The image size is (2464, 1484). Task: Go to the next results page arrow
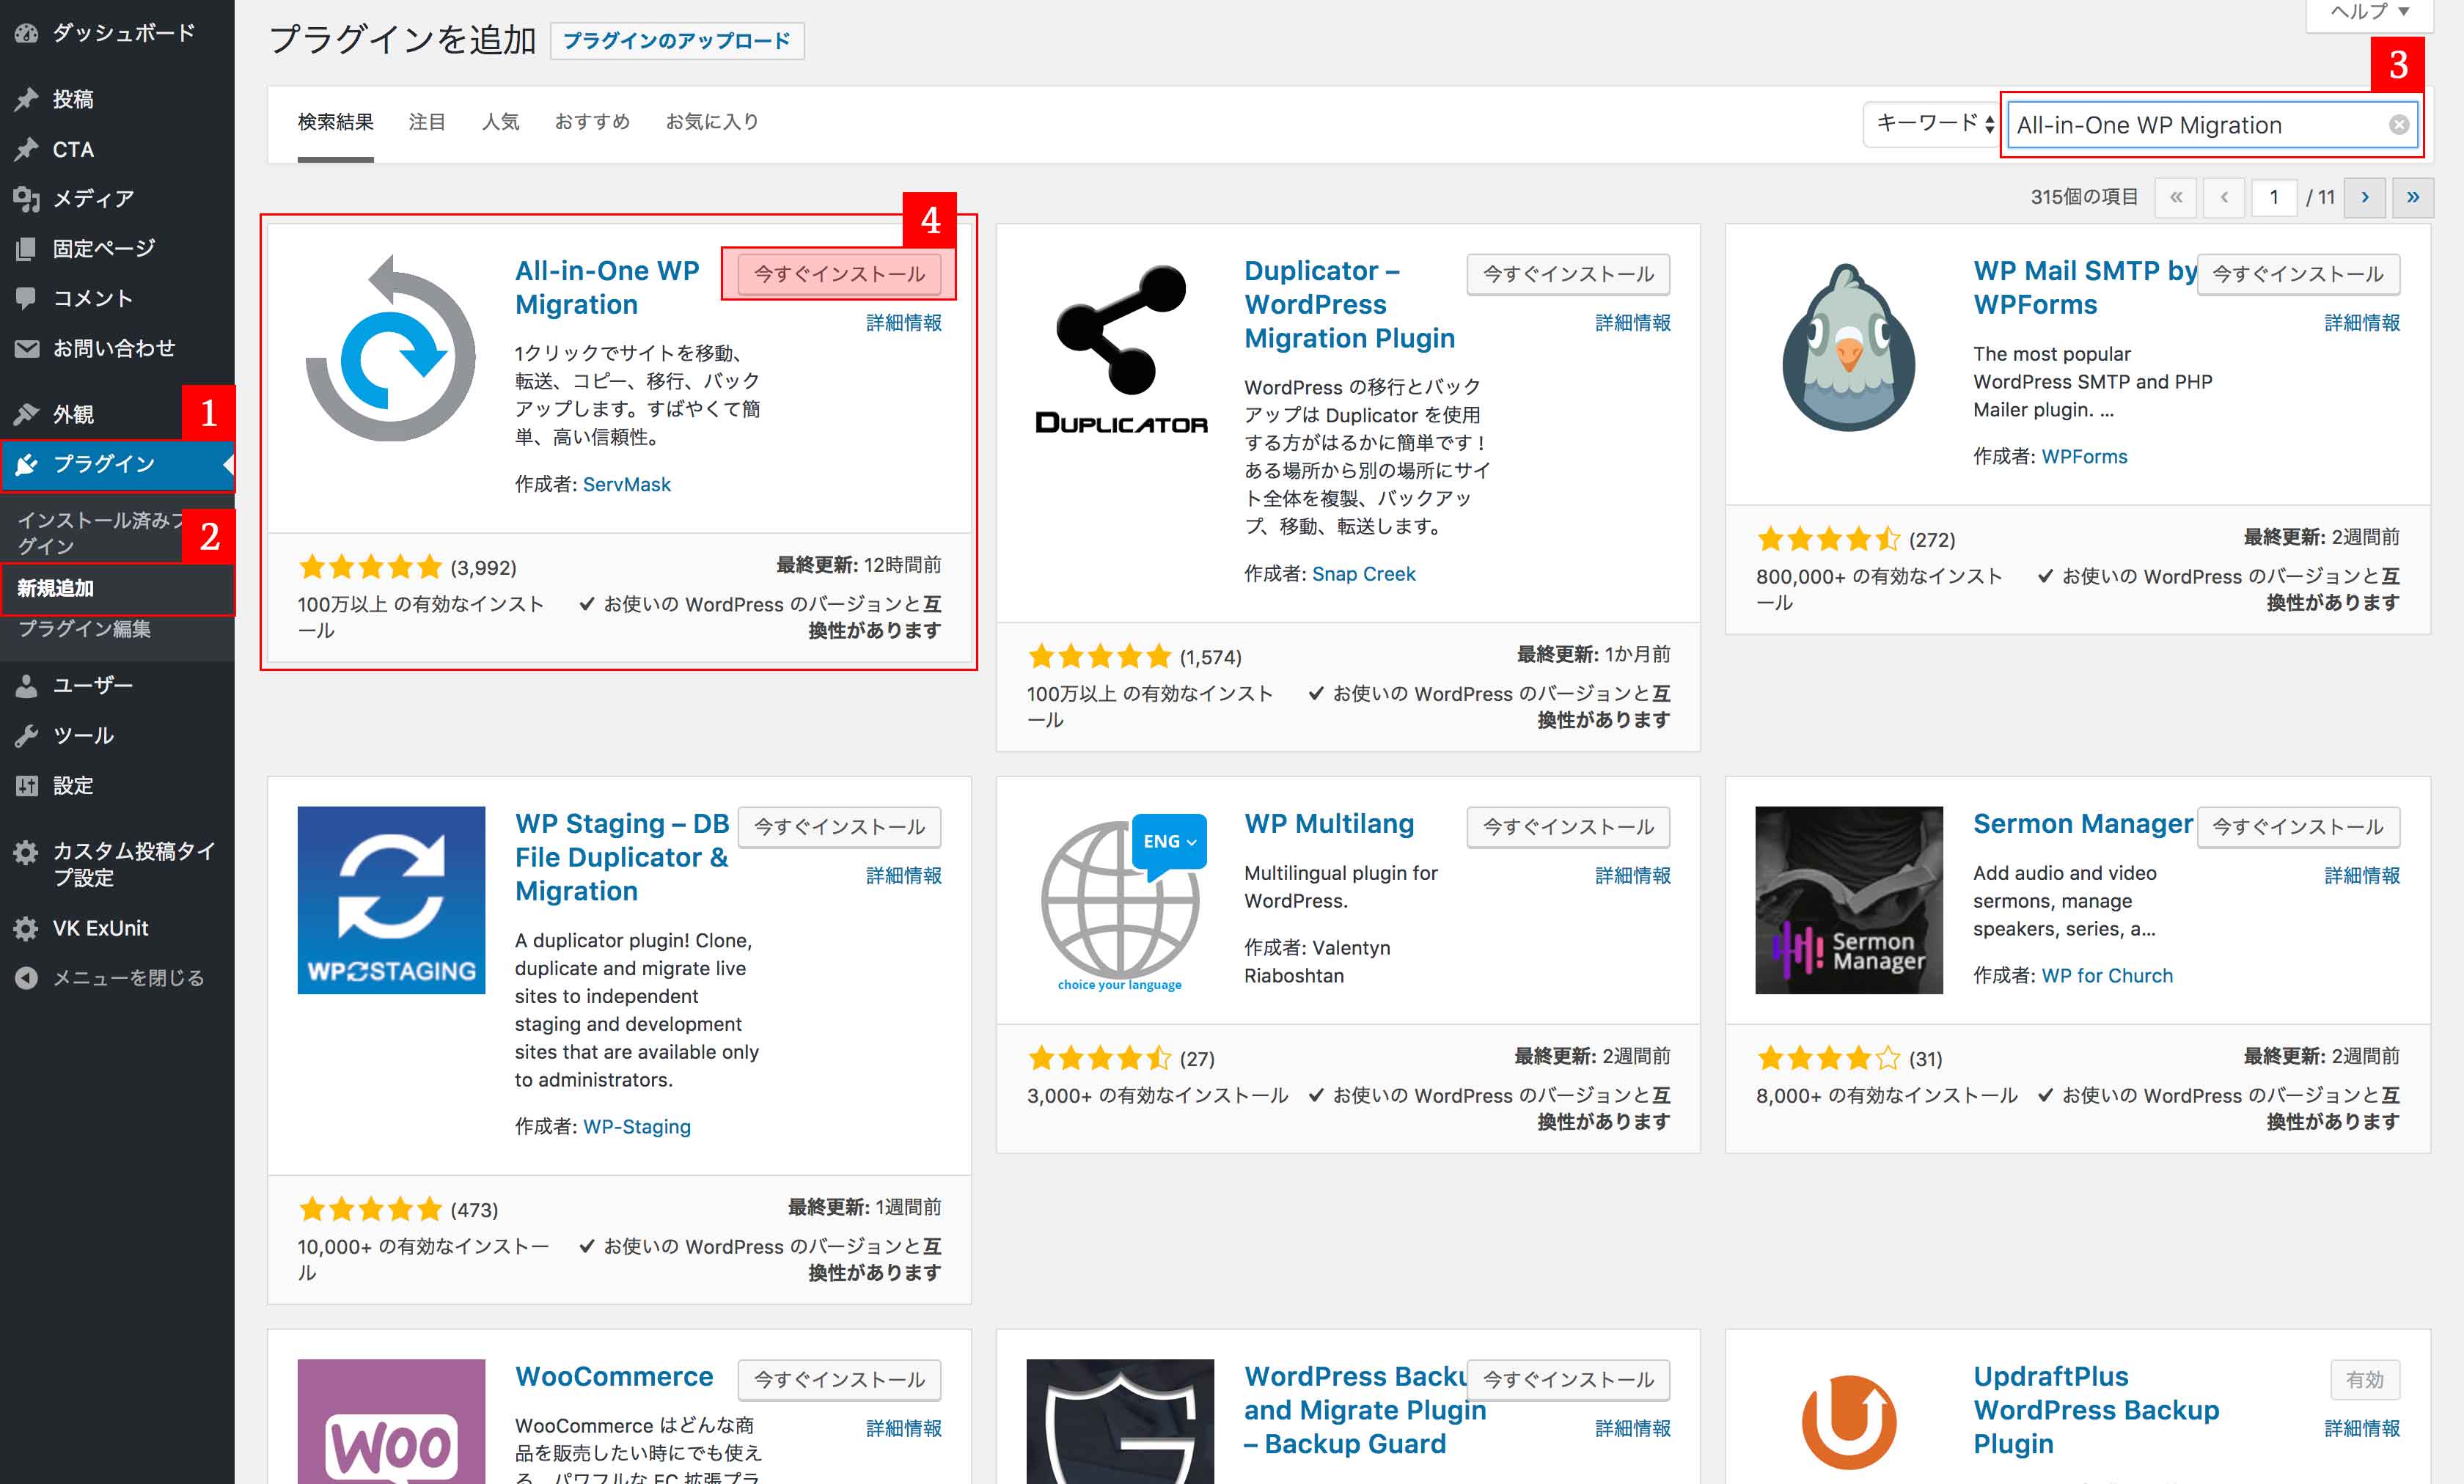(x=2365, y=198)
